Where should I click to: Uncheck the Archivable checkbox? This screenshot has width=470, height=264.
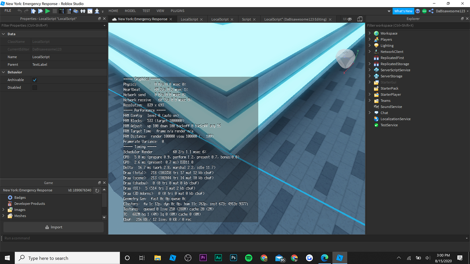(x=34, y=80)
